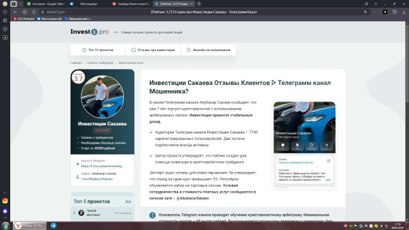Bookmark this page with the address bar bookmark icon

[365, 12]
